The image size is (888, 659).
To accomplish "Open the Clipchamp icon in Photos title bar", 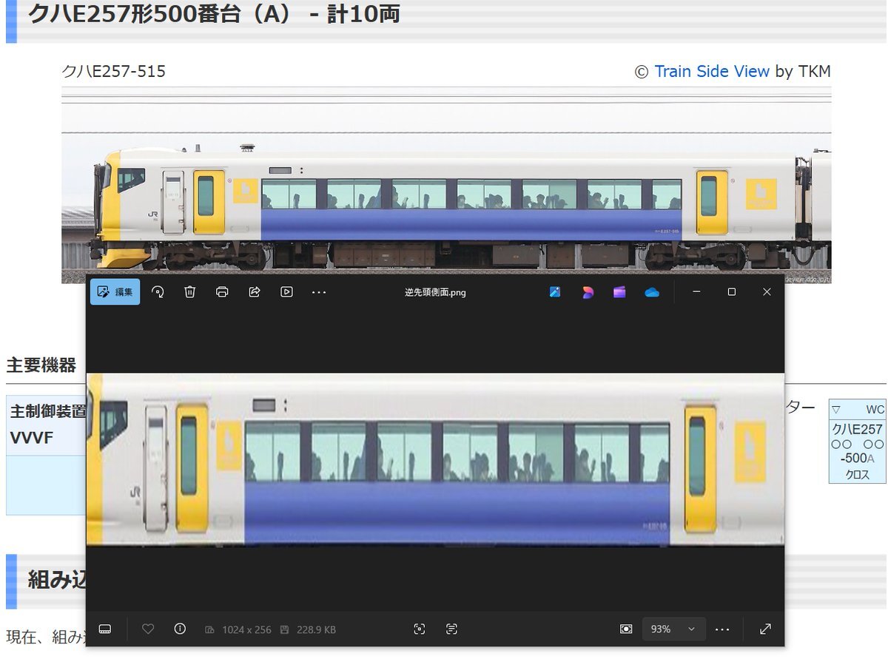I will (x=619, y=292).
